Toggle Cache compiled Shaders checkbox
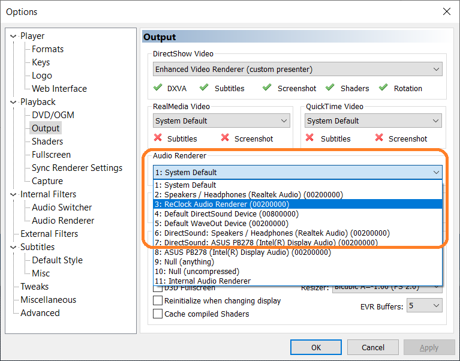 pos(158,314)
